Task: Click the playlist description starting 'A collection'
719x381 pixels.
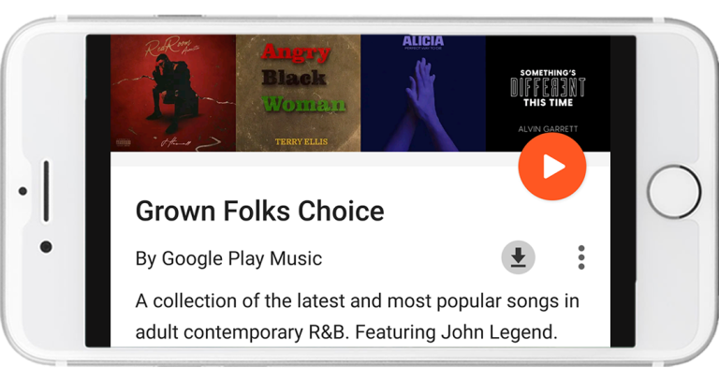Action: [358, 316]
